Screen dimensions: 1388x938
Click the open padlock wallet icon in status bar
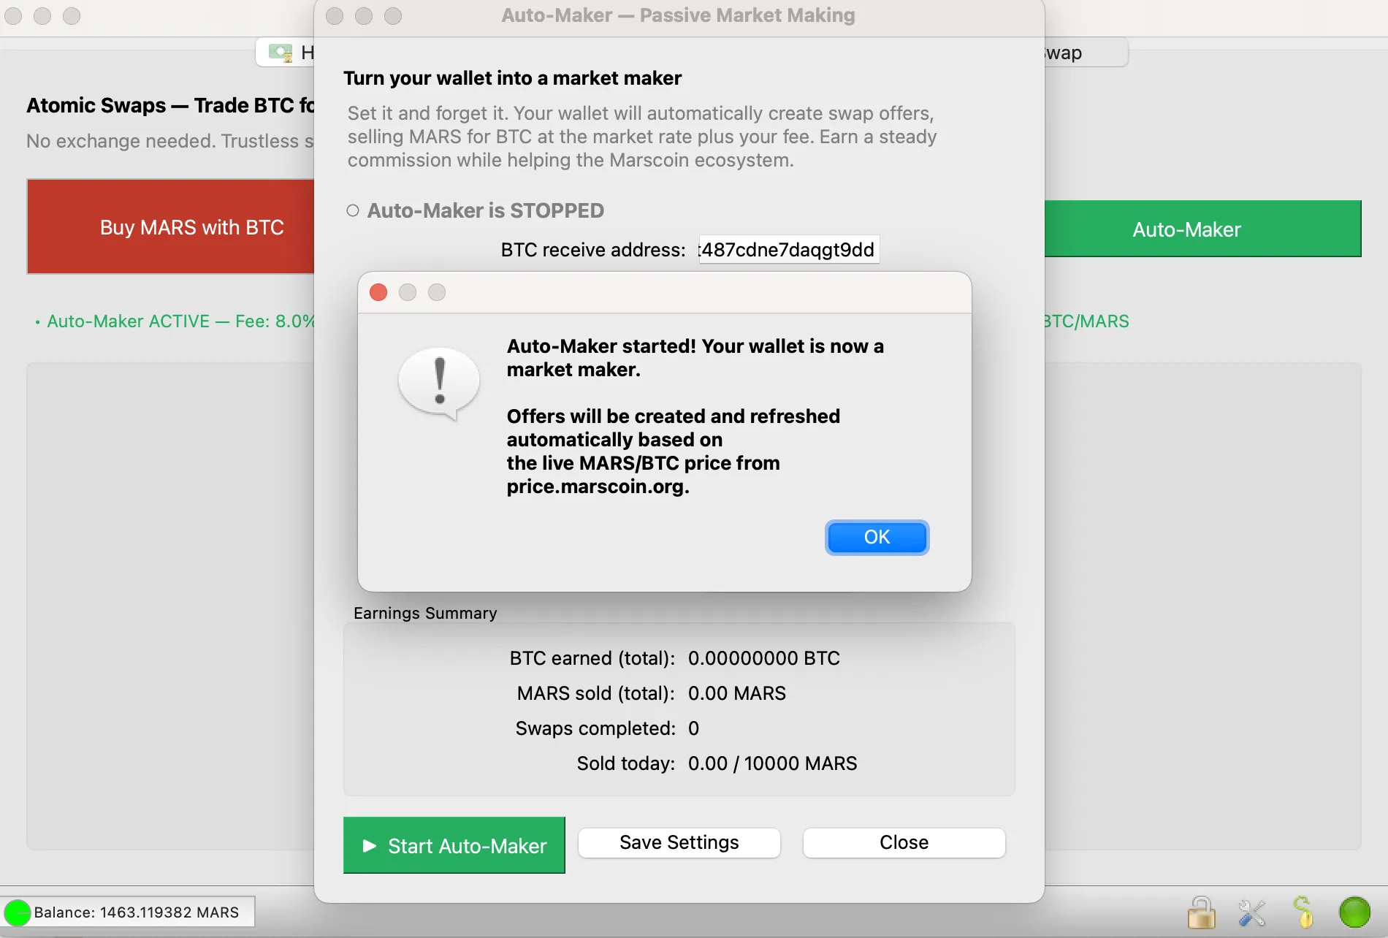coord(1202,912)
